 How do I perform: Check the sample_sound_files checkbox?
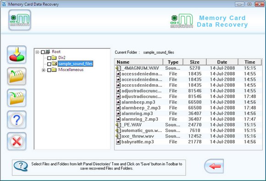point(49,64)
